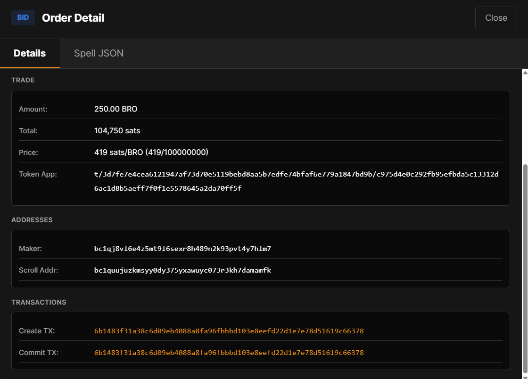This screenshot has height=379, width=528.
Task: Click the Maker address bc1qj8vl6e4z5mt9l6sexr8h489n2k93pvt4y7hlm7
Action: 182,249
